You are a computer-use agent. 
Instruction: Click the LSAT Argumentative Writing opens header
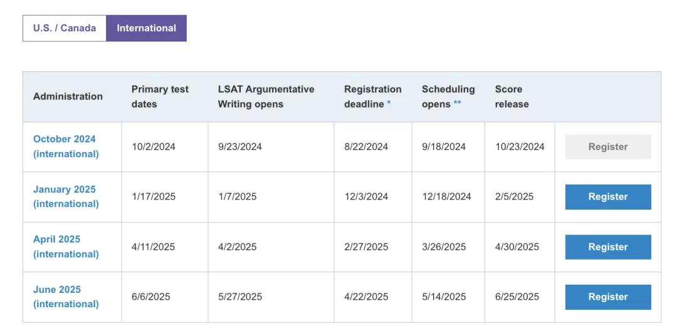click(x=266, y=96)
